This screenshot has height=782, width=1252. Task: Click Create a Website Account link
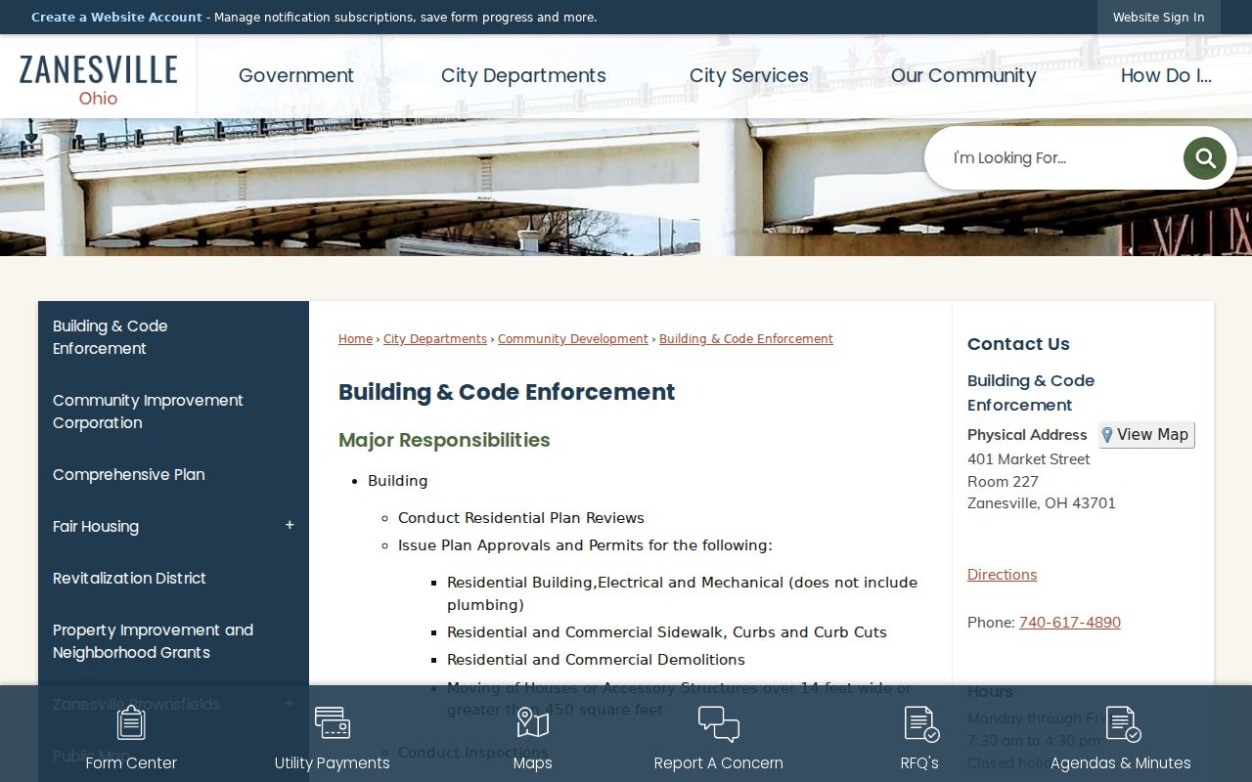pos(116,18)
